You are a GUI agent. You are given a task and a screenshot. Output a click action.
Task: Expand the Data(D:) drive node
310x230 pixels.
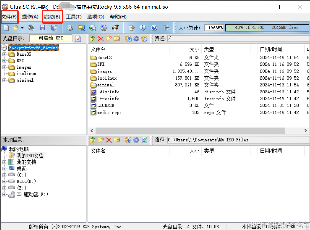click(4, 181)
